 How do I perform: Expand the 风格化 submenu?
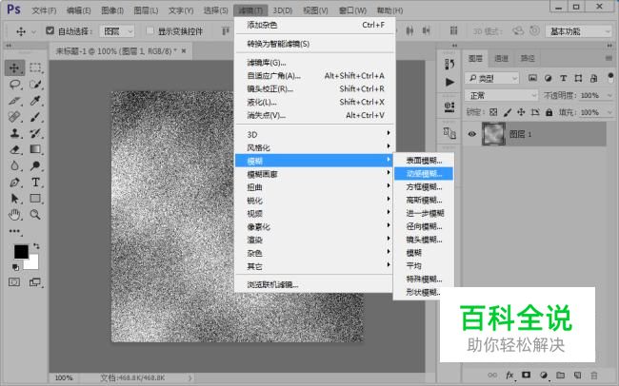(314, 147)
